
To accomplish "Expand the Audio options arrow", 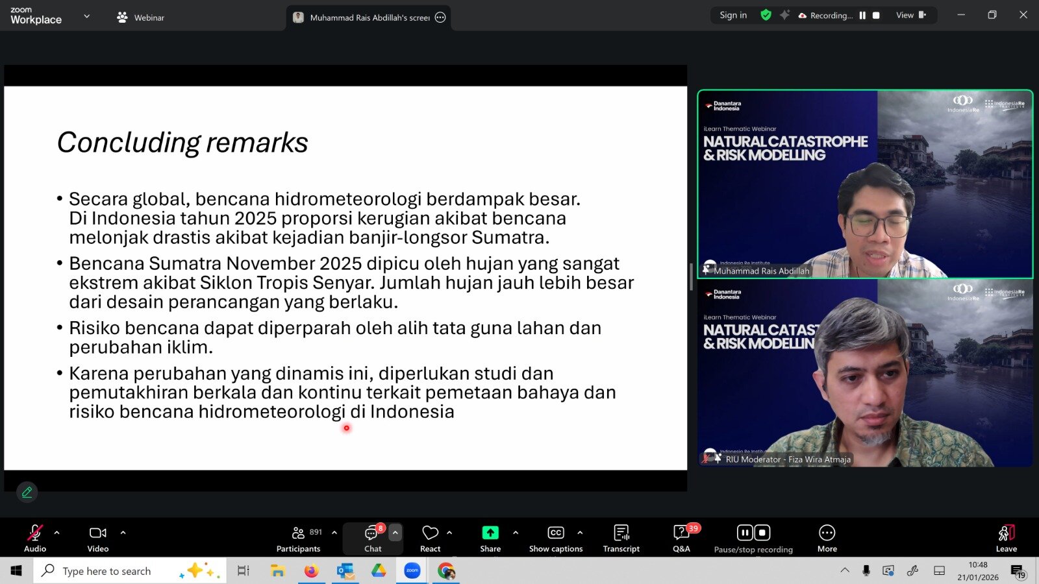I will click(57, 533).
